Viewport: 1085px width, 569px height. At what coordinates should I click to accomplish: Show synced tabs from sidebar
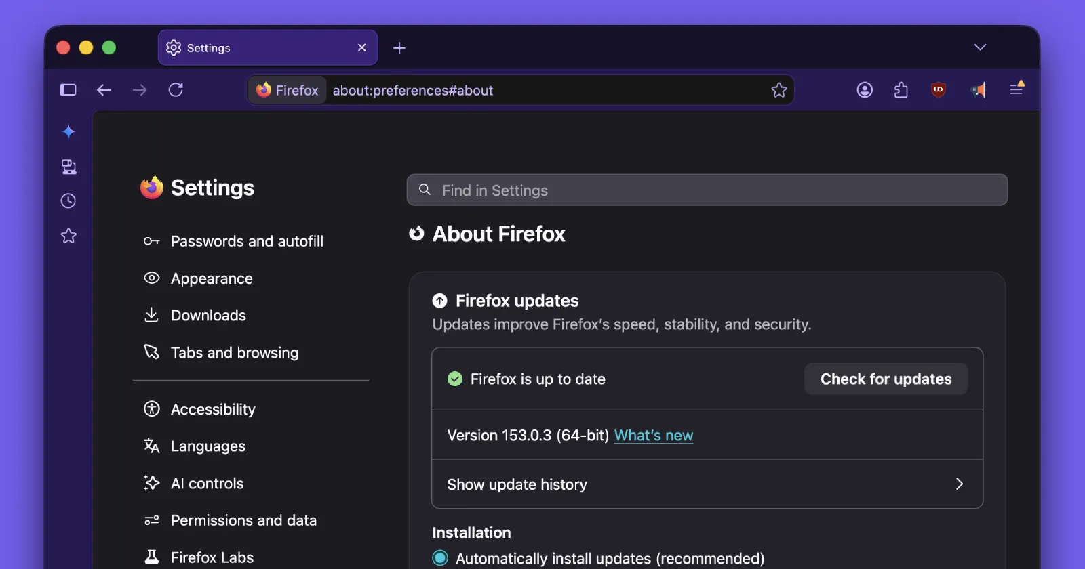[68, 167]
